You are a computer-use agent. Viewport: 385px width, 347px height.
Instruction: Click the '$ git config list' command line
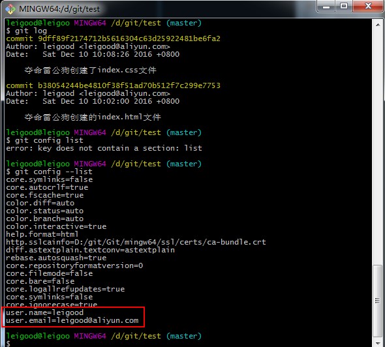coord(44,140)
